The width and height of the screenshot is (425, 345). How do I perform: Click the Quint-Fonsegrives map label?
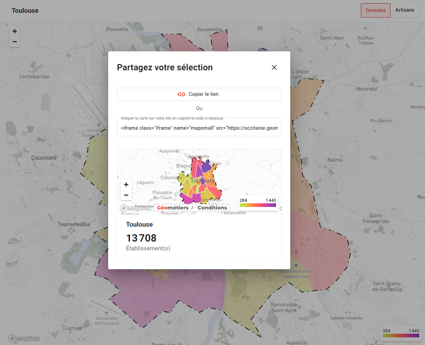tap(376, 218)
